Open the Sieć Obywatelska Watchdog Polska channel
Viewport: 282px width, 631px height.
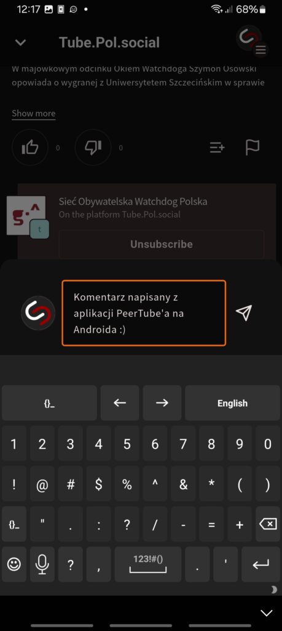click(x=133, y=202)
